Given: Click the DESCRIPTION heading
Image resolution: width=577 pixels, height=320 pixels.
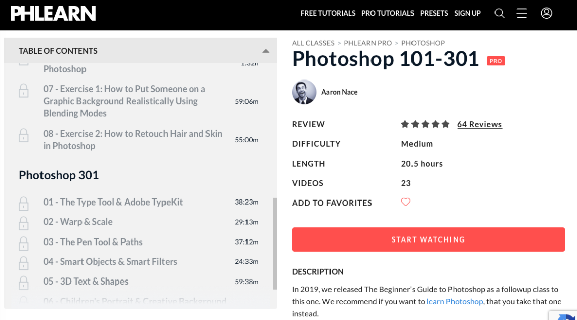Looking at the screenshot, I should click(x=317, y=272).
